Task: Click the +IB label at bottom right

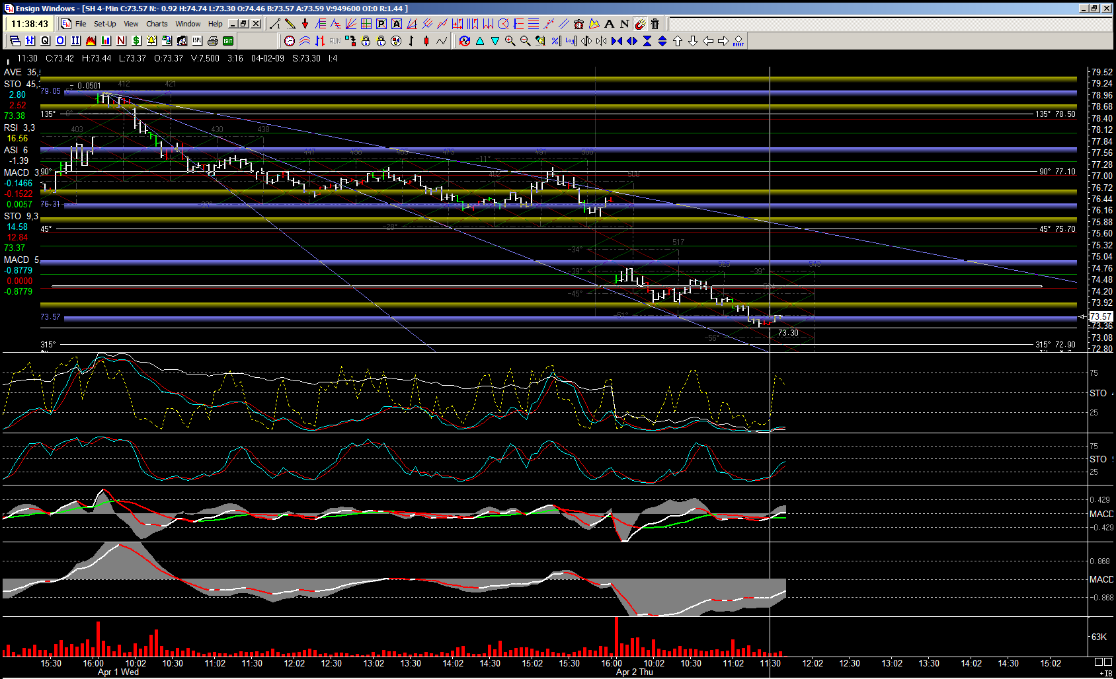Action: [x=1105, y=674]
